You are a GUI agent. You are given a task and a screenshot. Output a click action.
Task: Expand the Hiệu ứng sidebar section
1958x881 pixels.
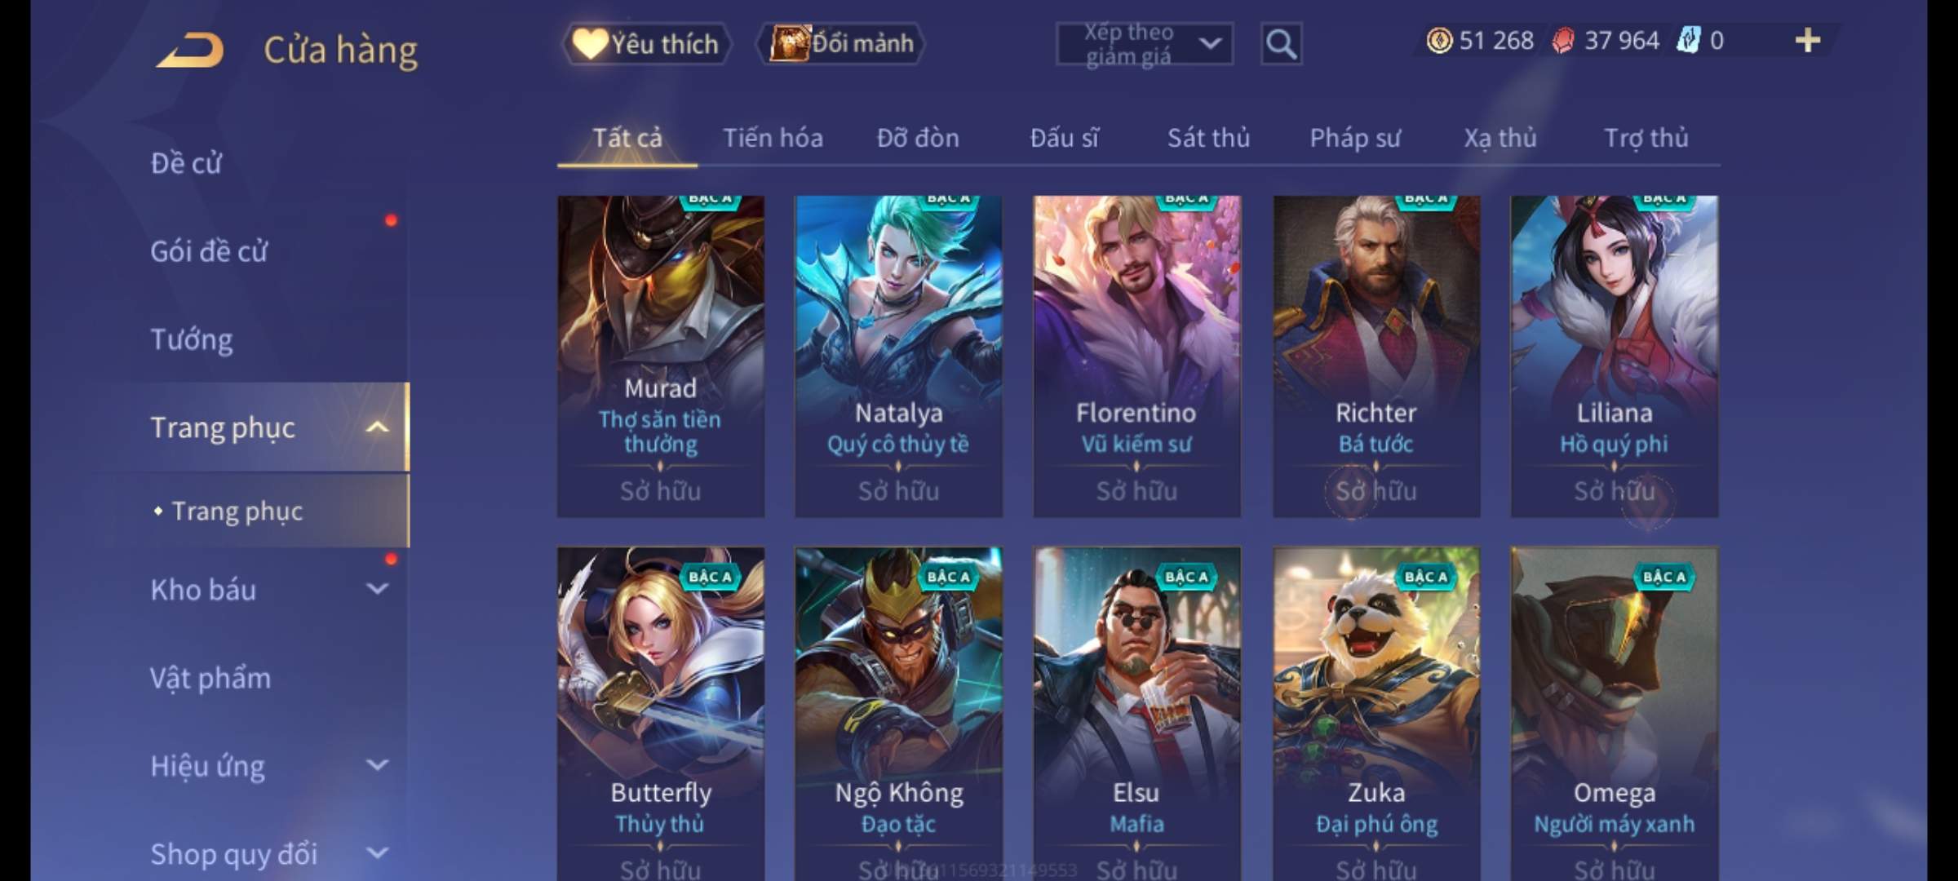point(377,765)
